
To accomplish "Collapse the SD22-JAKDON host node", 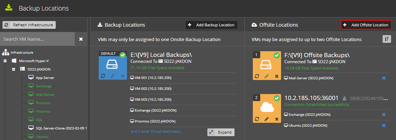I will (14, 69).
